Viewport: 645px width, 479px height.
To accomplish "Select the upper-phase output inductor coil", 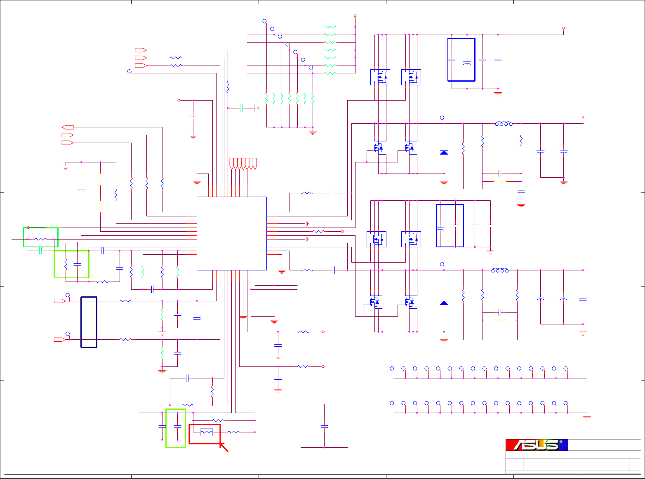I will [504, 123].
